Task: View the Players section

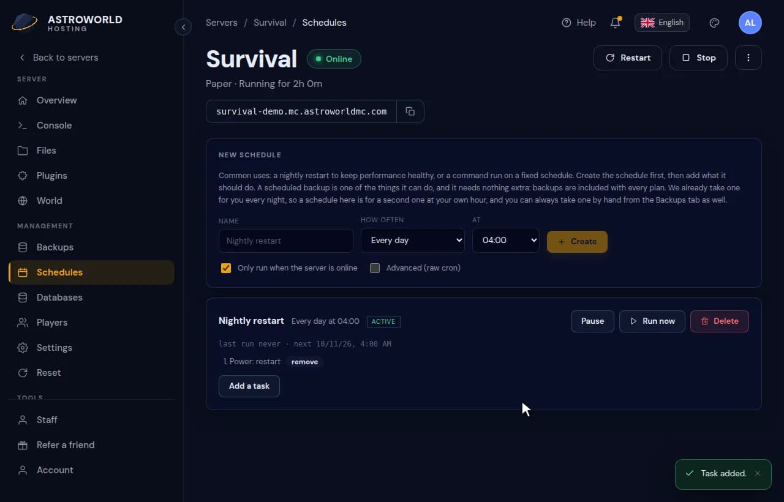Action: 92,323
